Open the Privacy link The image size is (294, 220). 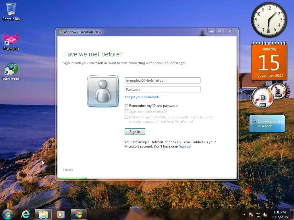click(x=68, y=170)
